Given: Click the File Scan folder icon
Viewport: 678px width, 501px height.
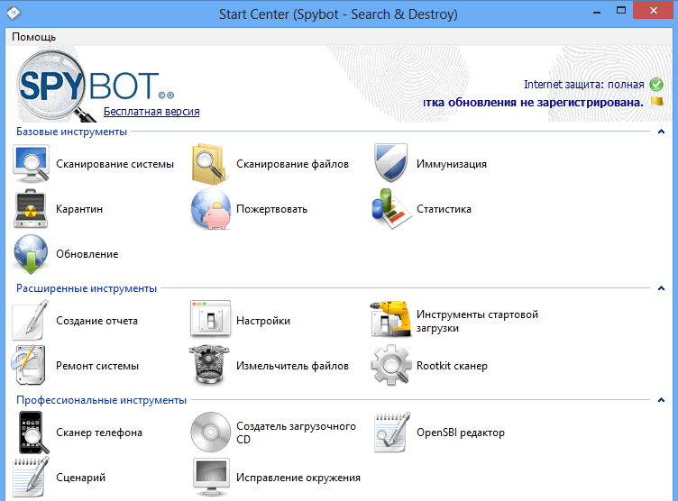Looking at the screenshot, I should pyautogui.click(x=210, y=164).
